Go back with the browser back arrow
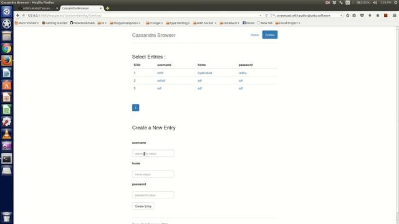The height and width of the screenshot is (224, 399). [x=17, y=16]
